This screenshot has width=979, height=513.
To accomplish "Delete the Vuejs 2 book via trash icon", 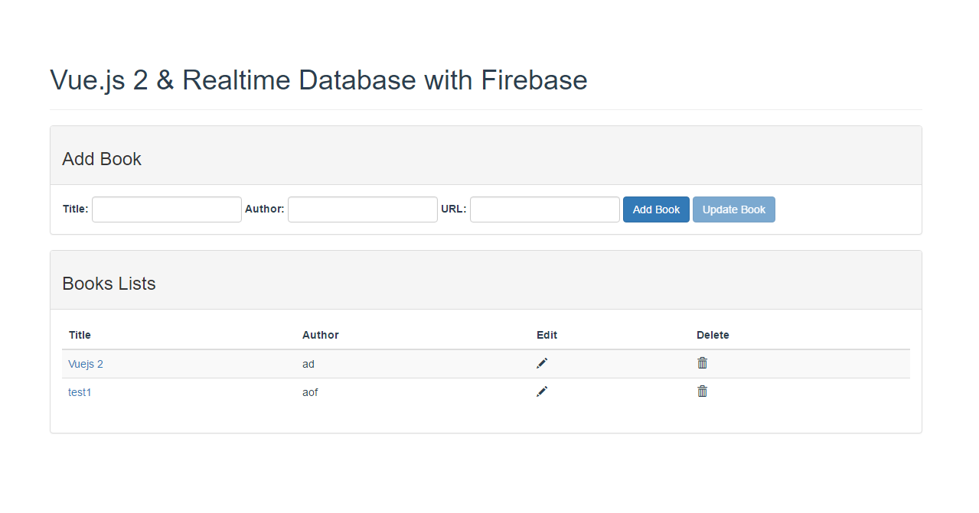I will pos(702,363).
